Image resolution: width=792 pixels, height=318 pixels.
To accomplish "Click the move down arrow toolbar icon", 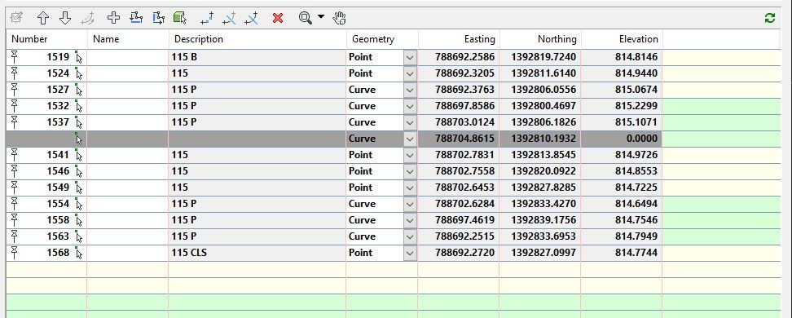I will pos(64,18).
